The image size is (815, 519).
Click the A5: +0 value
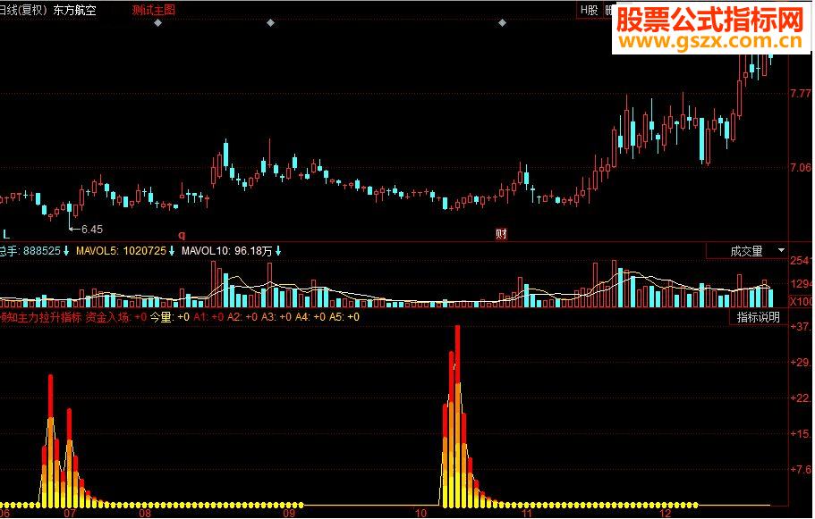pos(344,317)
